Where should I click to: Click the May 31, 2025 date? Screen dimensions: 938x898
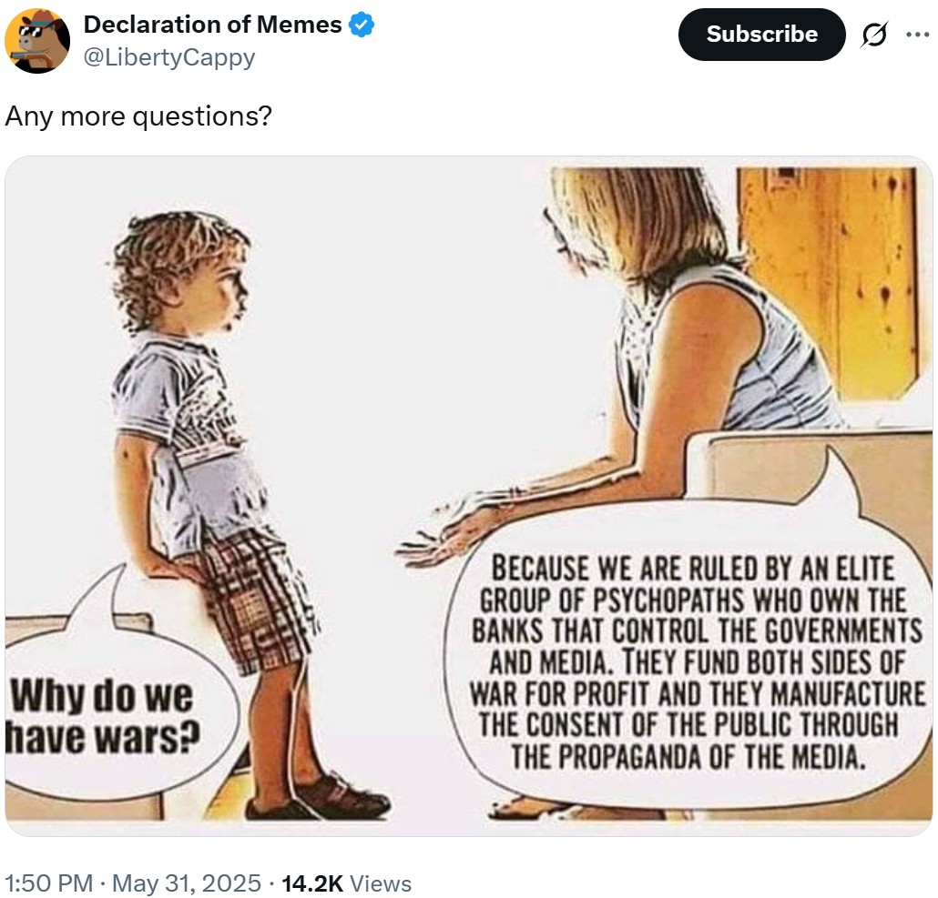[x=187, y=883]
